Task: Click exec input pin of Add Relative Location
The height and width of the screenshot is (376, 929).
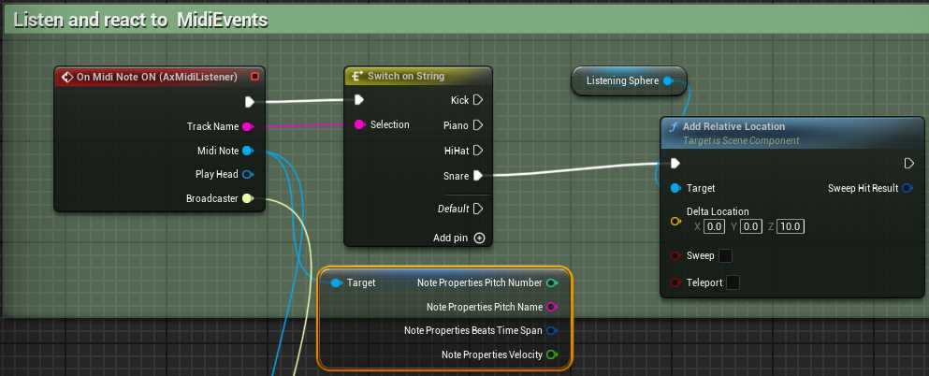Action: (675, 163)
